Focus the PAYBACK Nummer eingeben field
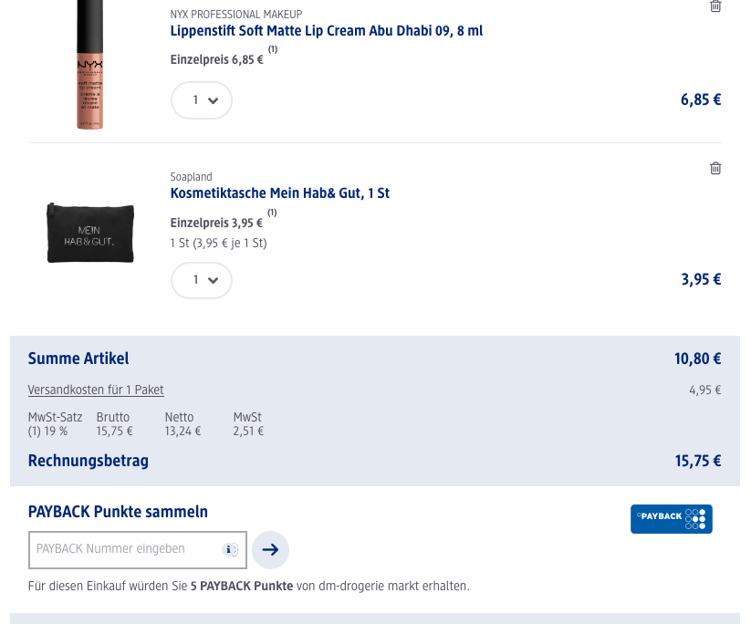 click(128, 549)
